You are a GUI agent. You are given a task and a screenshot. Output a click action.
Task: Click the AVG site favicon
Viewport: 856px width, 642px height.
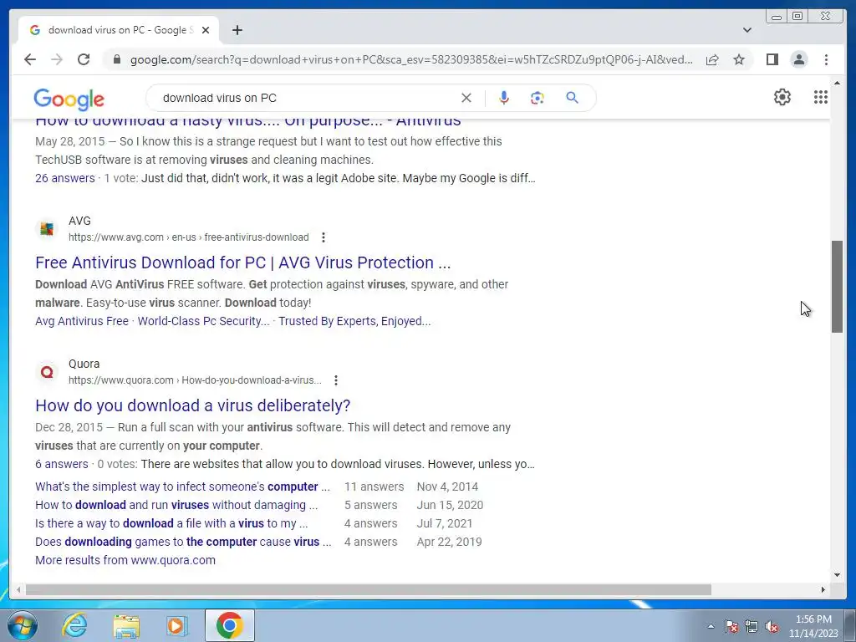click(47, 229)
